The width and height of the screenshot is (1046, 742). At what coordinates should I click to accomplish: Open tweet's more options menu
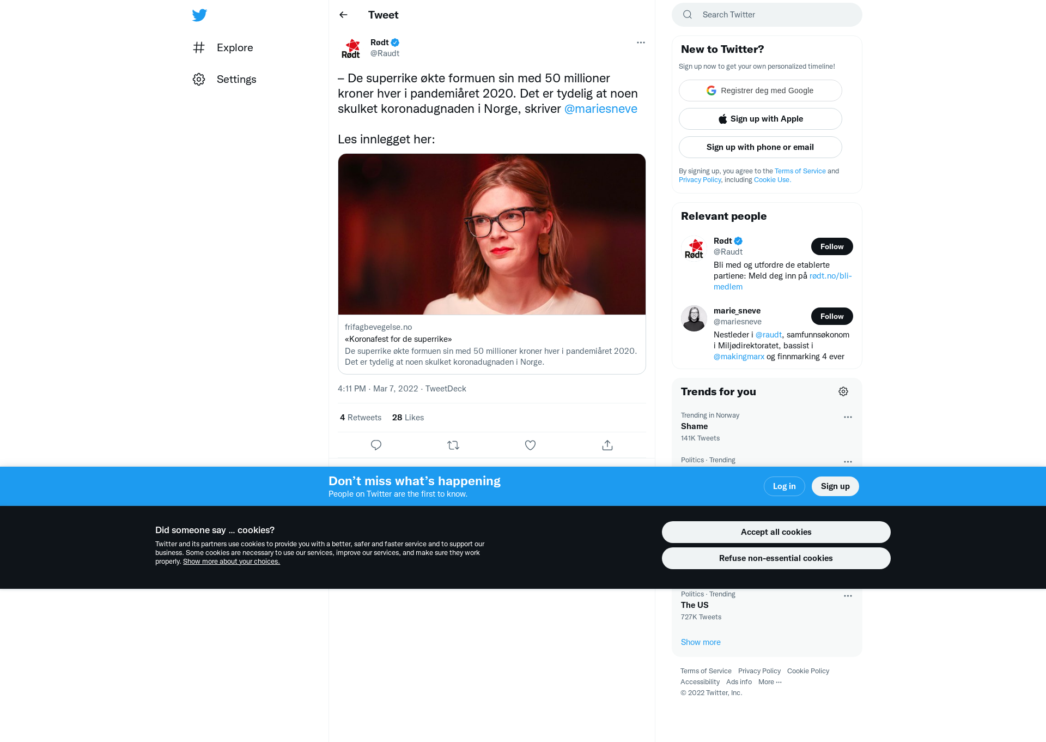coord(641,43)
